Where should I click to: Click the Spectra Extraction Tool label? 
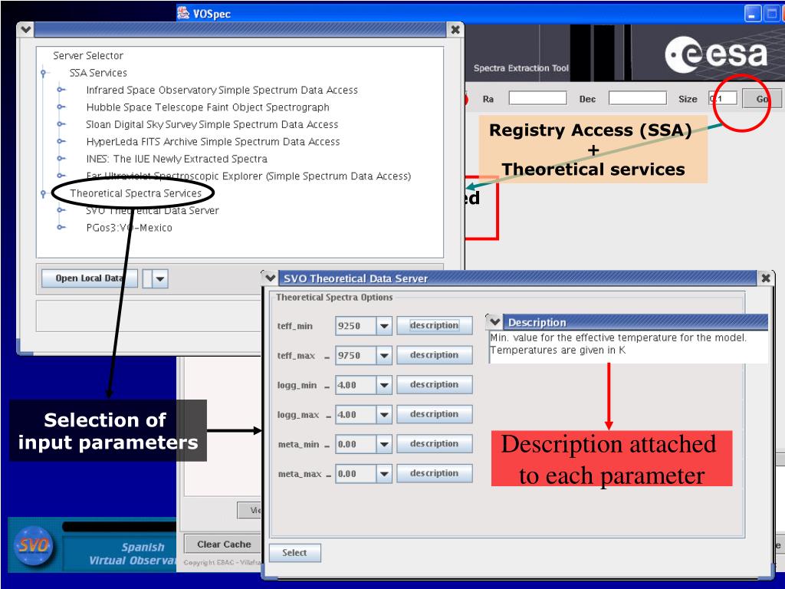click(521, 68)
